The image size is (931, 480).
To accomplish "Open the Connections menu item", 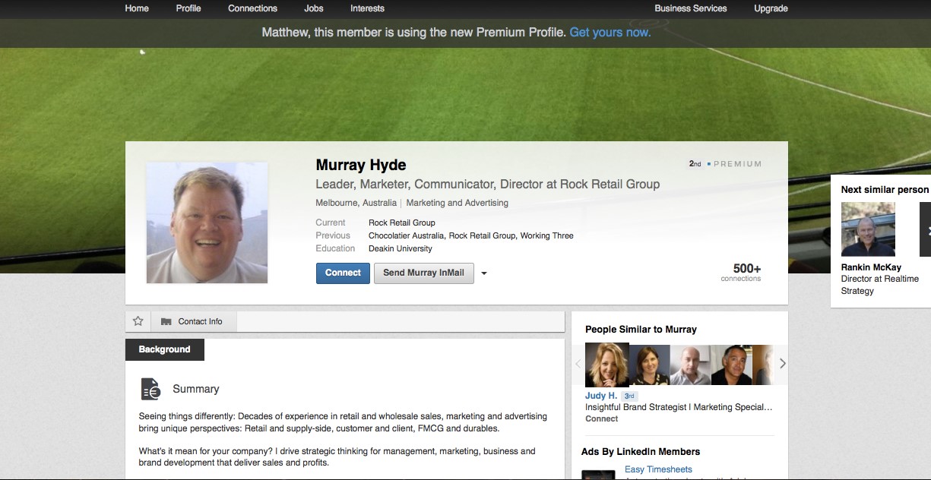I will tap(252, 8).
